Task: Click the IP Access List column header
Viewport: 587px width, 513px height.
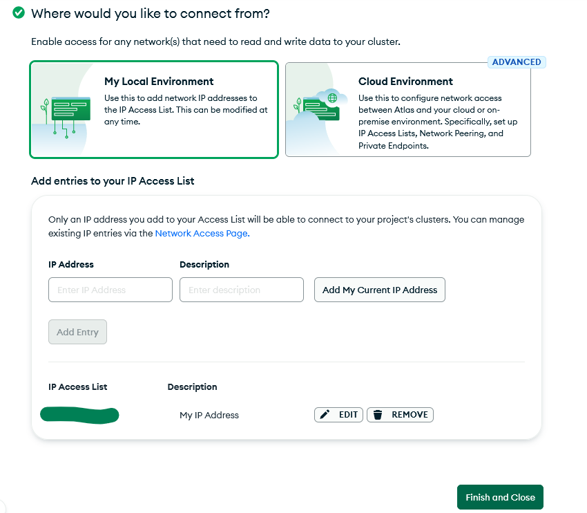Action: (78, 387)
